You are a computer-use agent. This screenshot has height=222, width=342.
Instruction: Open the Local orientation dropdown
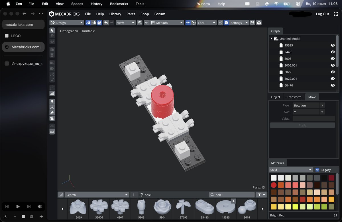pos(207,23)
